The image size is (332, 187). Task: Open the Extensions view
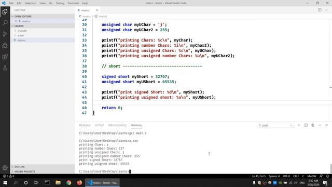click(5, 57)
